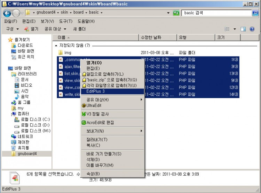Viewport: 261px width, 193px height.
Task: Open the dropdown after basic in breadcrumb
Action: 101,12
